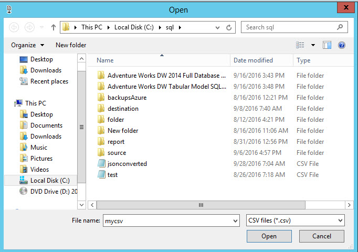The width and height of the screenshot is (358, 252).
Task: Select Local Disk (C:) in navigation pane
Action: click(40, 181)
